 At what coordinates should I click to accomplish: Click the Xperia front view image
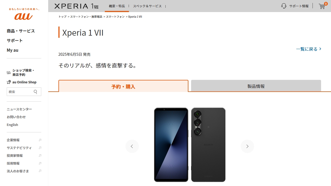pyautogui.click(x=171, y=145)
